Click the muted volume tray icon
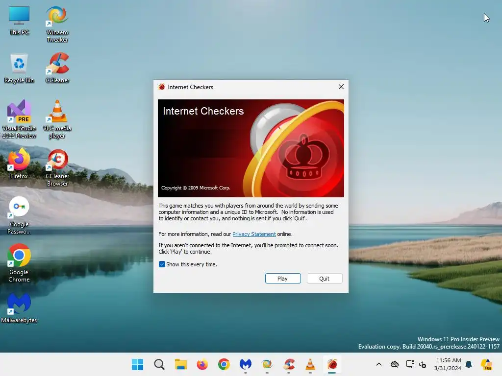The height and width of the screenshot is (376, 502). [x=423, y=364]
